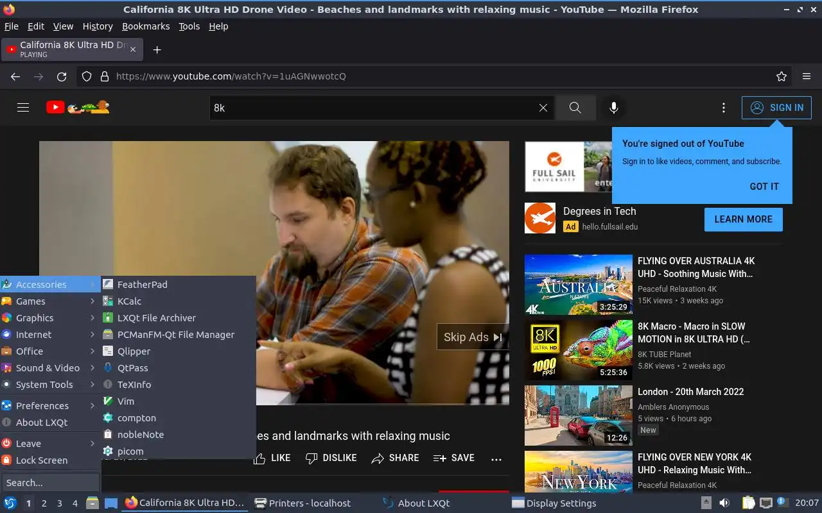Viewport: 822px width, 513px height.
Task: Launch KCalc calculator
Action: click(179, 301)
